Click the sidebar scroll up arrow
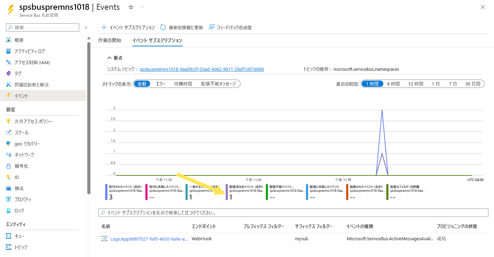The height and width of the screenshot is (257, 494). point(89,38)
